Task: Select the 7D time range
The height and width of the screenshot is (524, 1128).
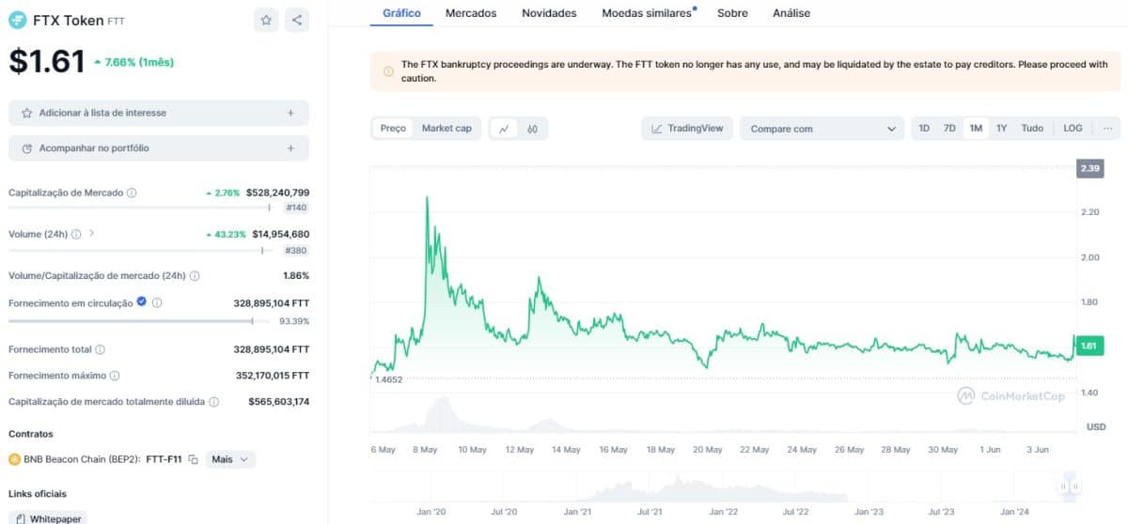Action: [x=949, y=129]
